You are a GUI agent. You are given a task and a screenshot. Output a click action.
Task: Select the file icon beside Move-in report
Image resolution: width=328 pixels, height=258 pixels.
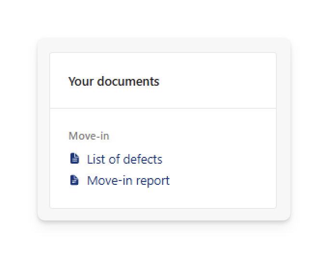[74, 180]
